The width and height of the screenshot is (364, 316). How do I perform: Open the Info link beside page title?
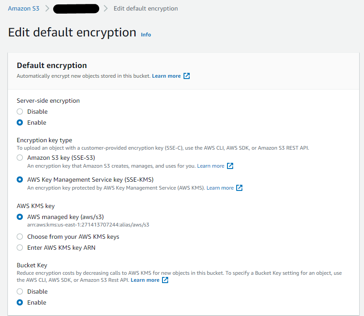pos(146,35)
